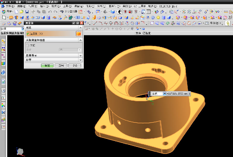Click the Undo arrow in toolbar
This screenshot has height=157, width=233.
coord(50,12)
